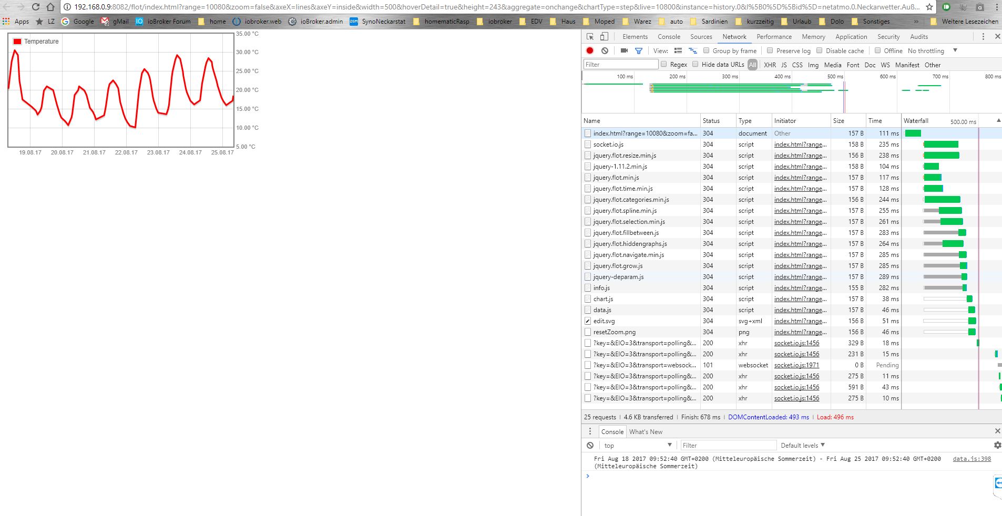Open the DevTools customize menu
The height and width of the screenshot is (516, 1002).
[x=983, y=37]
